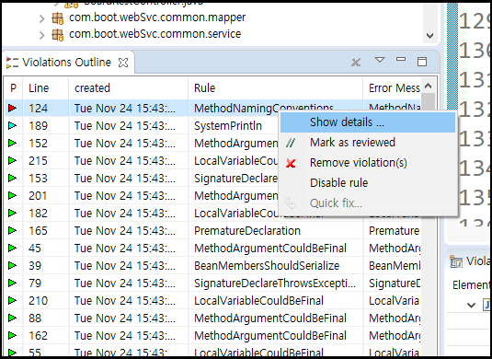Click green priority arrow on line 165
The image size is (492, 359).
12,230
